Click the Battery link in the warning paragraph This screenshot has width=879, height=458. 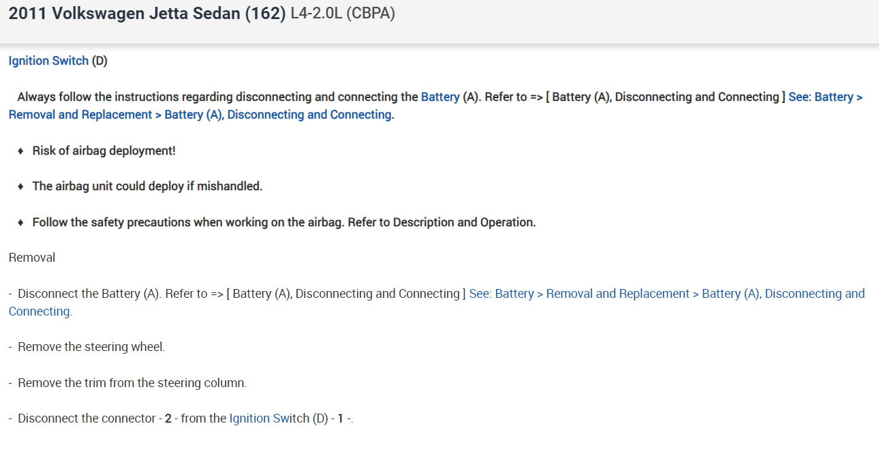click(440, 97)
